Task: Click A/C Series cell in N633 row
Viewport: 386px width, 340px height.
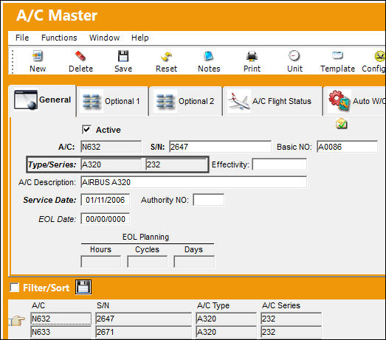Action: pos(291,332)
